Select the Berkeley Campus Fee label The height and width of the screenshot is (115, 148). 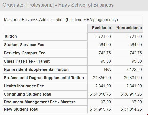tap(25, 53)
